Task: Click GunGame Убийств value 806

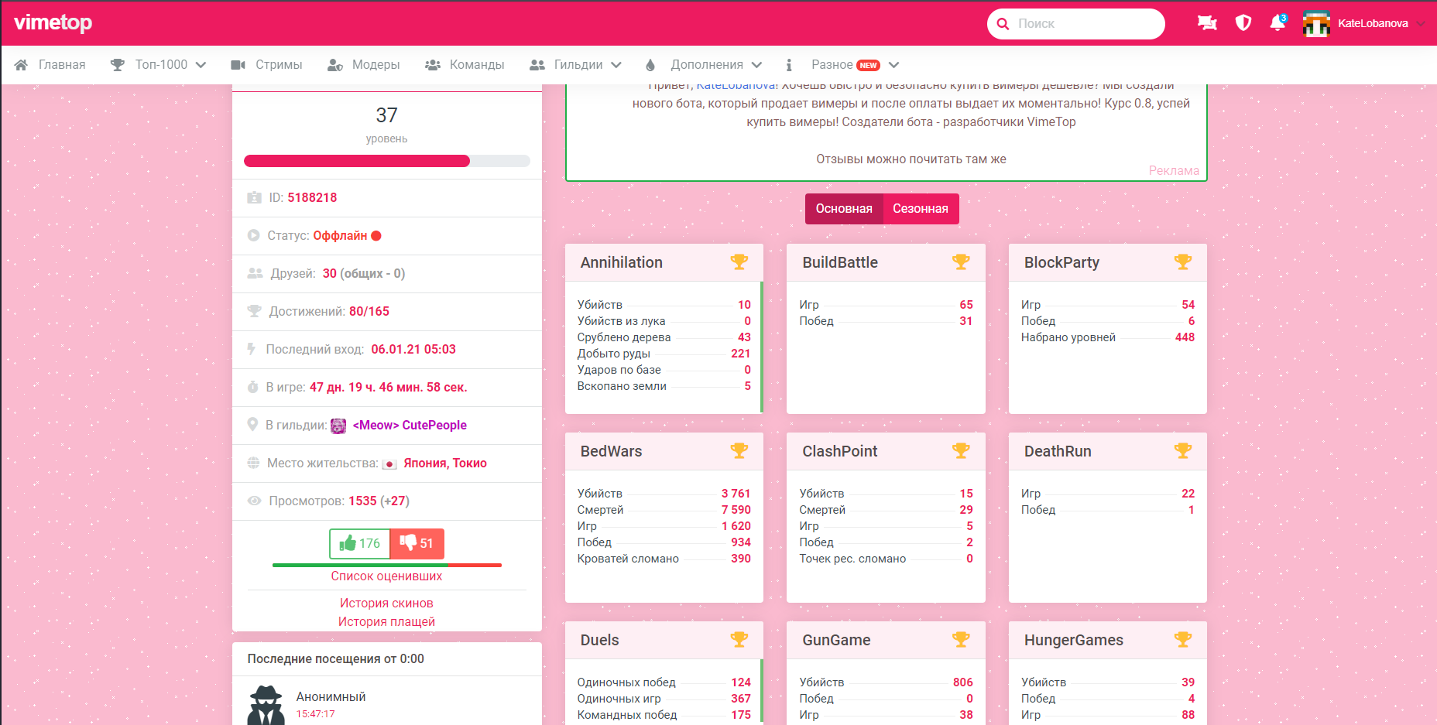Action: click(962, 682)
